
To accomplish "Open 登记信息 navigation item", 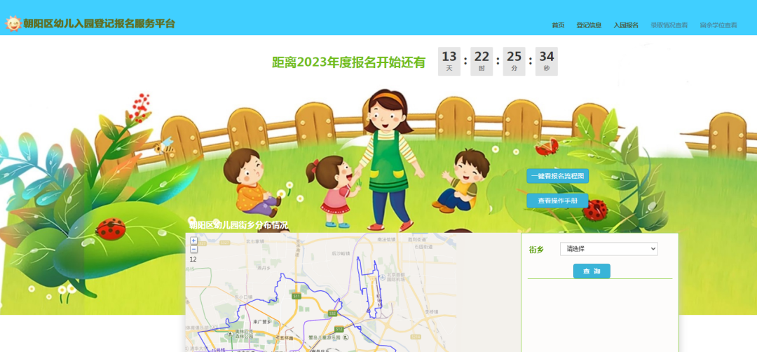I will [x=589, y=25].
